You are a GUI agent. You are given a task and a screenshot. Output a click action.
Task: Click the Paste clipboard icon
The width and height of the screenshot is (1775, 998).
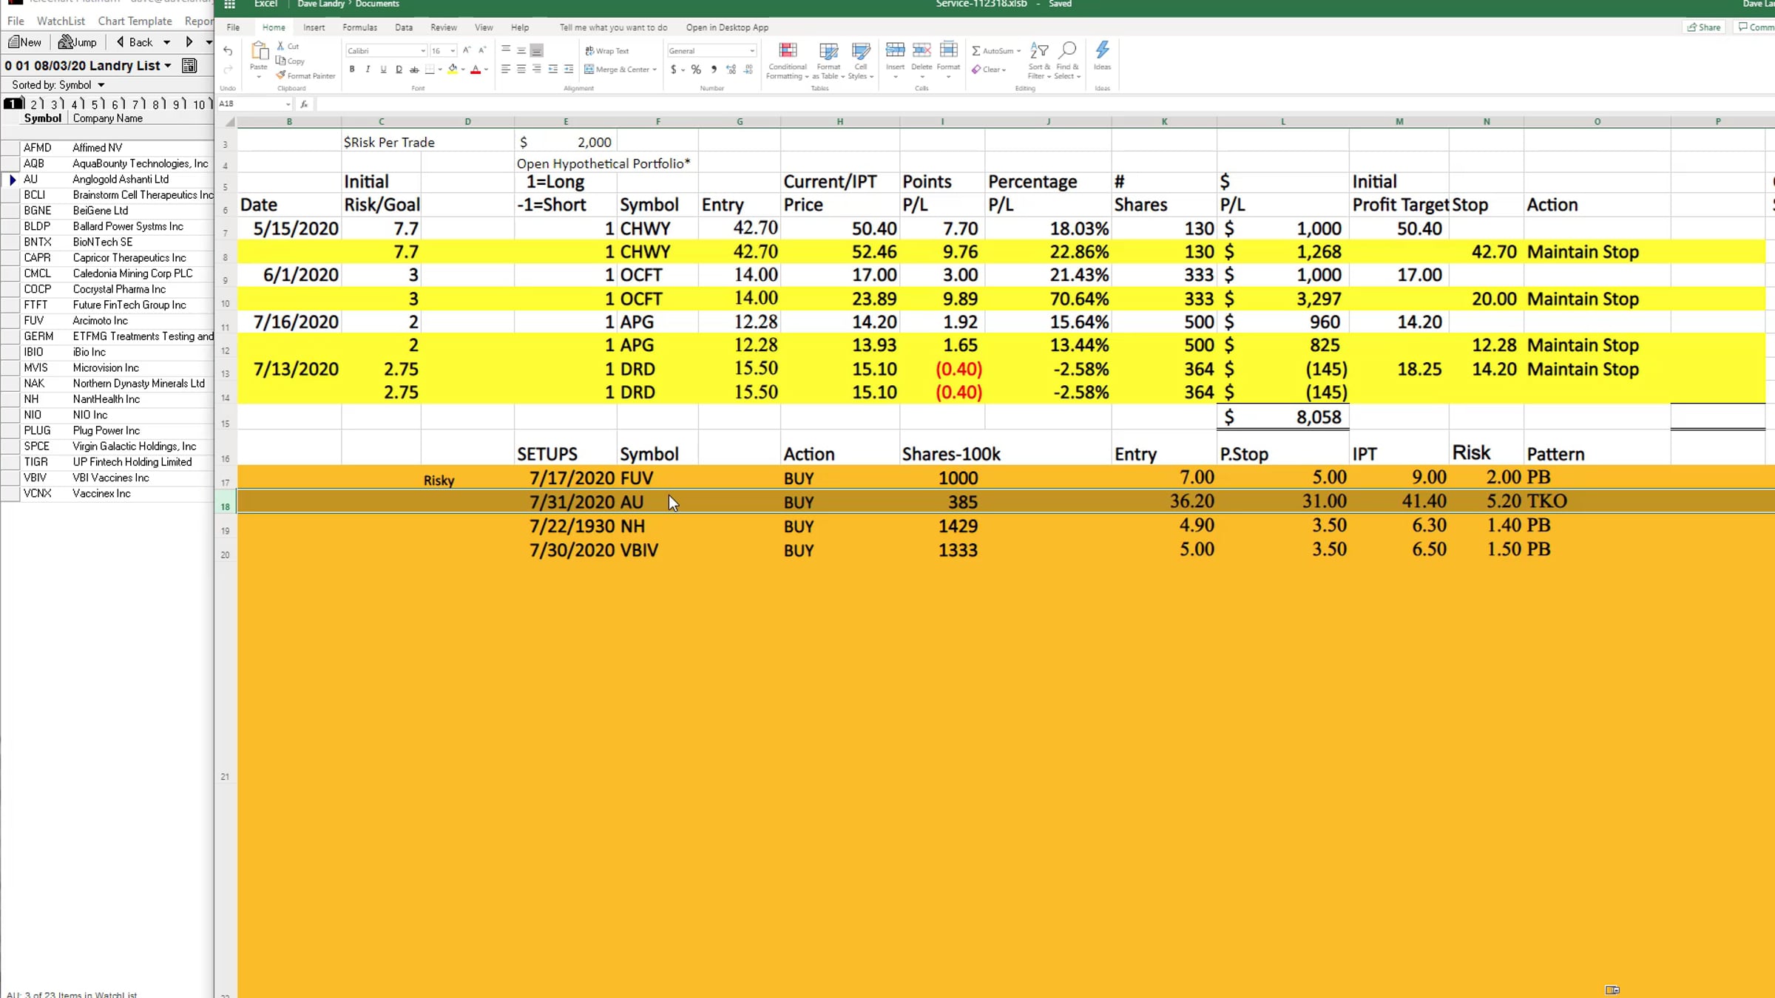pyautogui.click(x=259, y=51)
